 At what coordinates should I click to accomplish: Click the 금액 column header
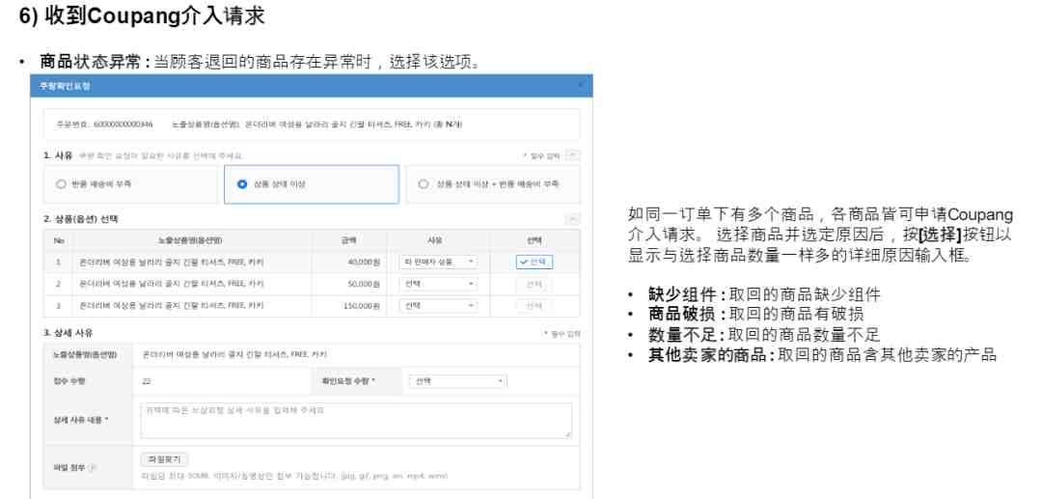(351, 240)
